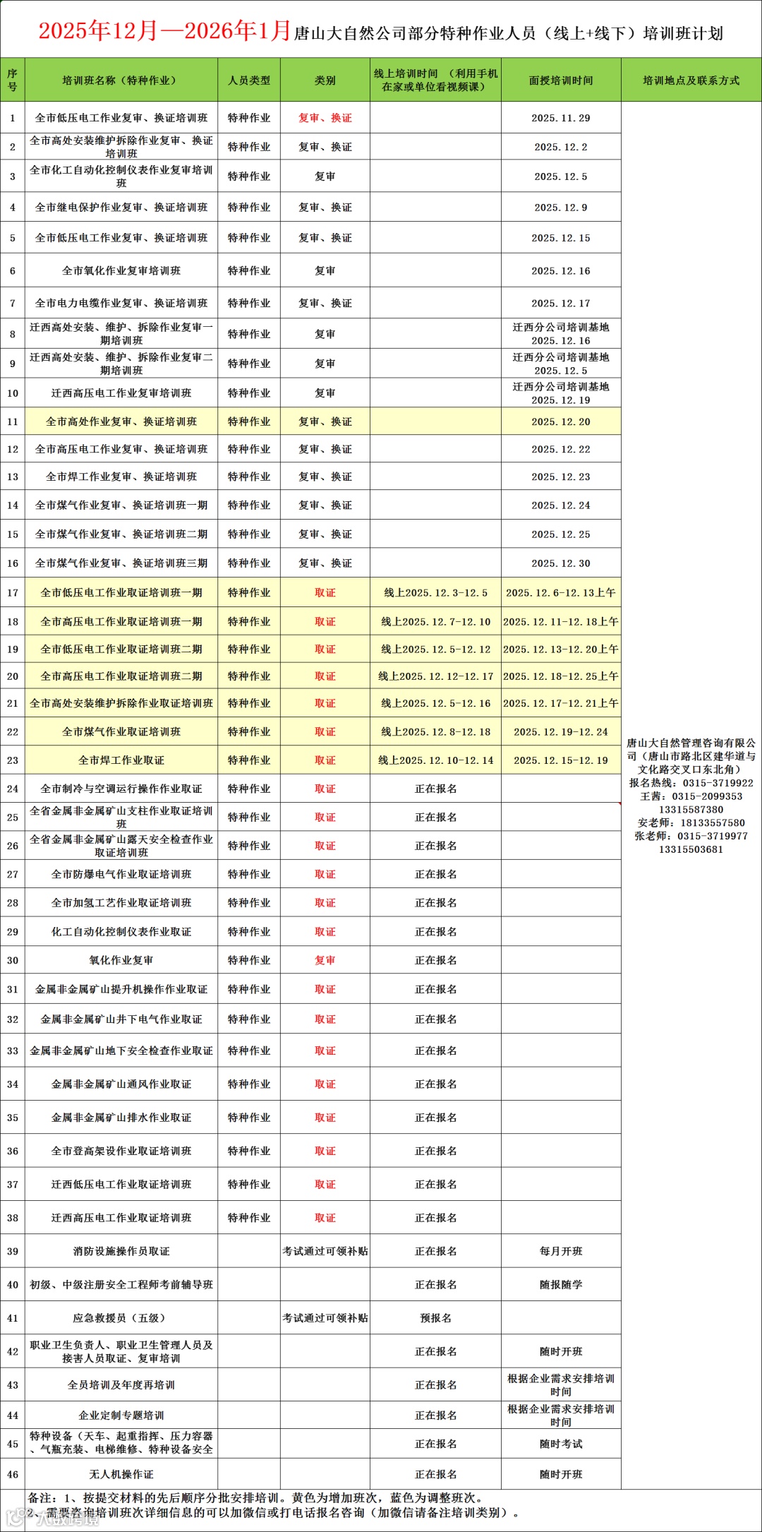Click the header cell 培训班名称（特种作业）
This screenshot has width=762, height=1532.
121,80
